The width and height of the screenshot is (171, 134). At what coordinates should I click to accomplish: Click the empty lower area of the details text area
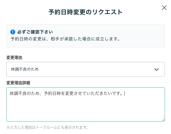click(86, 109)
